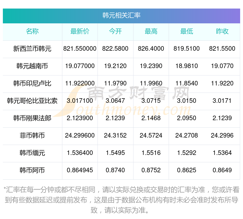Select the 韩币阿币 row name
The height and width of the screenshot is (219, 243).
32,170
